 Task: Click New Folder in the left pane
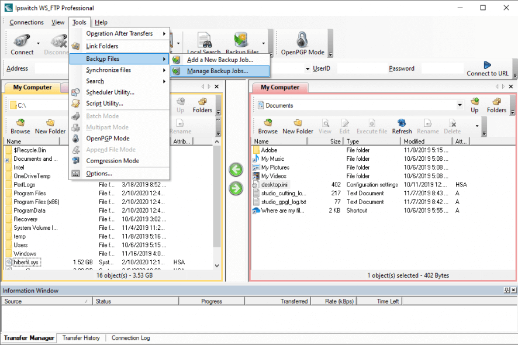[x=50, y=127]
